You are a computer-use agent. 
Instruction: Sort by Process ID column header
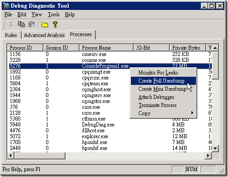pos(25,48)
